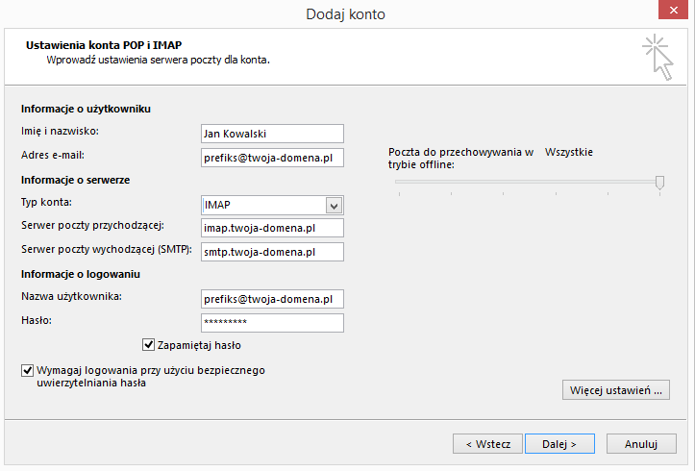Click the Więcej ustawień button

tap(616, 390)
